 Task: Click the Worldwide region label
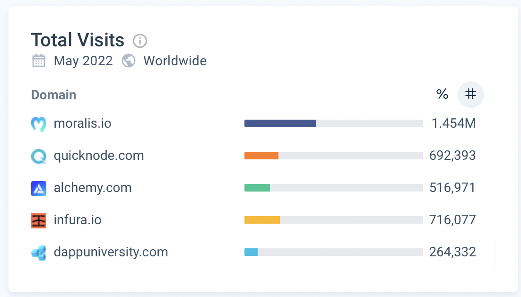coord(175,61)
